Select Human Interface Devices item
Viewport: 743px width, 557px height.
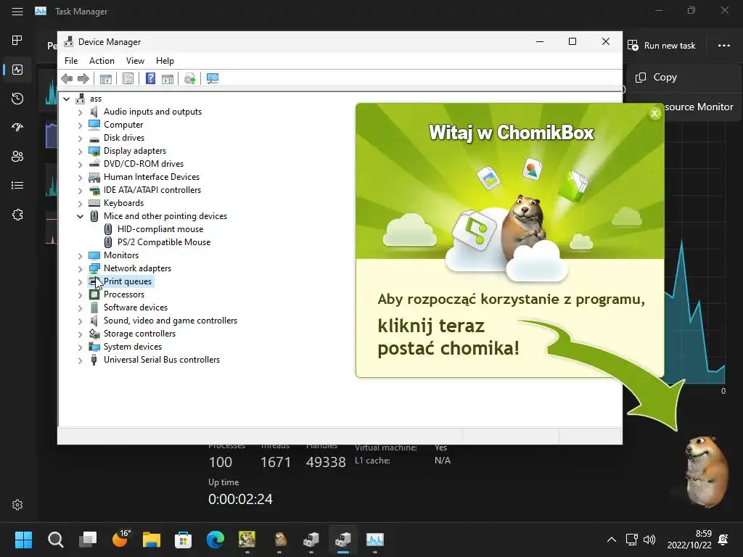(x=152, y=177)
